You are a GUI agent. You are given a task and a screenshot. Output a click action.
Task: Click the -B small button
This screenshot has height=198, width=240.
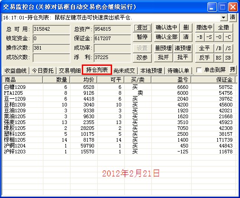[200, 37]
